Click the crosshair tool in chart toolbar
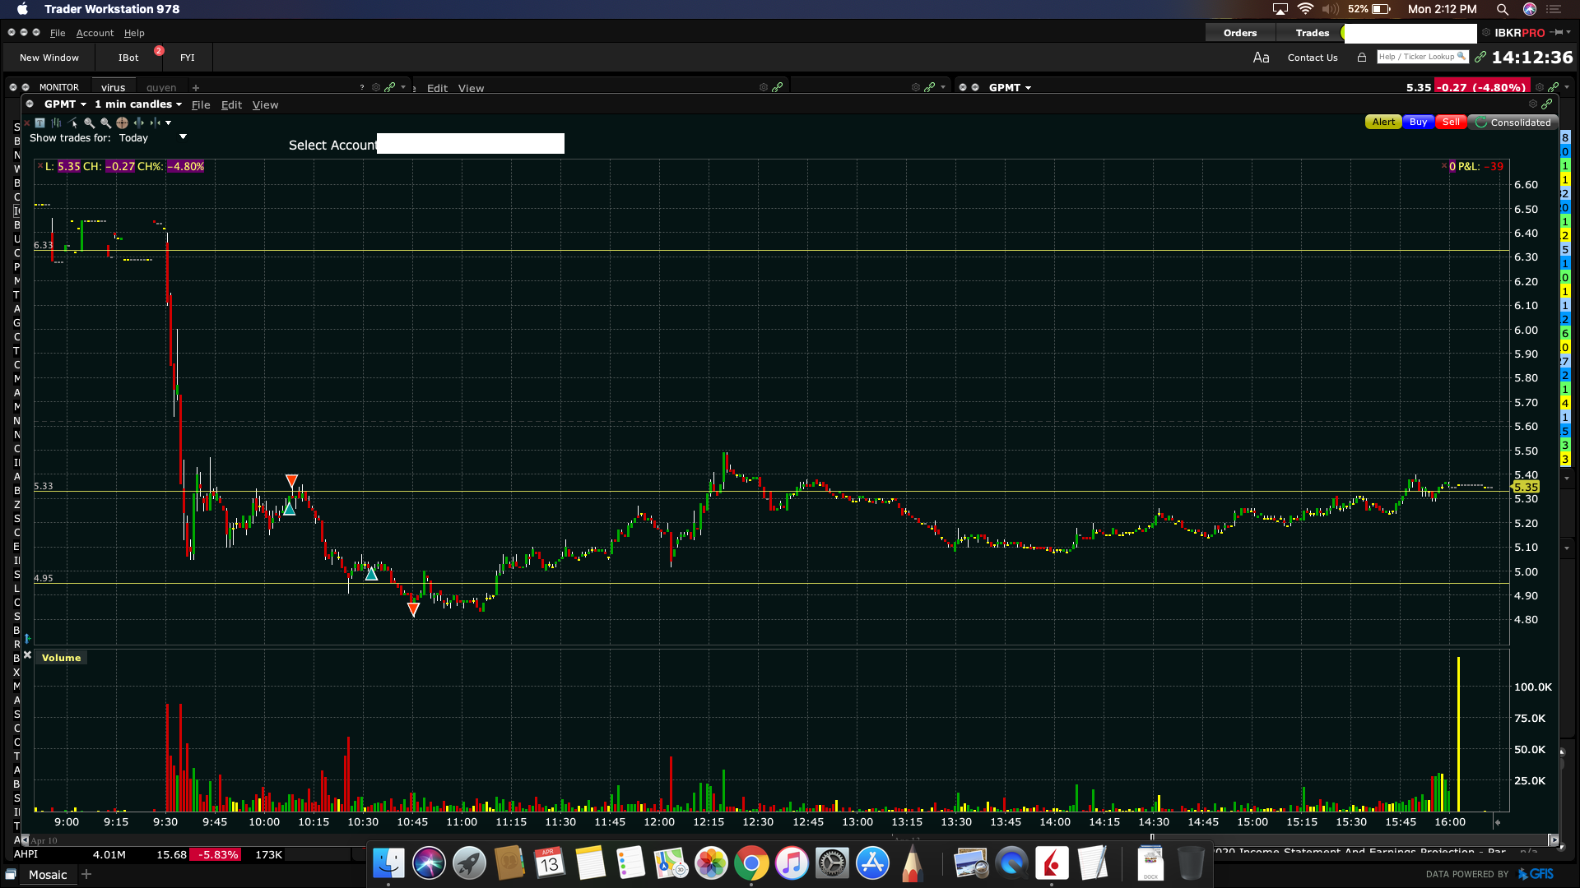 pos(122,123)
